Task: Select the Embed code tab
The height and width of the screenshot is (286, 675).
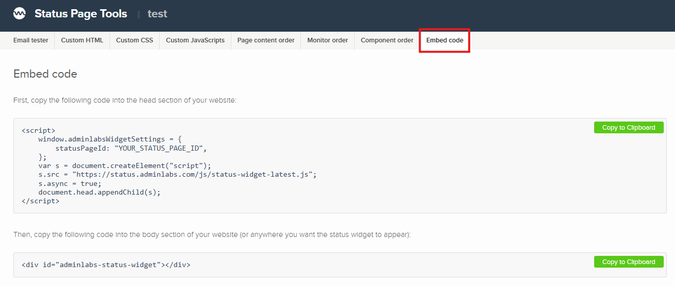Action: pyautogui.click(x=445, y=40)
